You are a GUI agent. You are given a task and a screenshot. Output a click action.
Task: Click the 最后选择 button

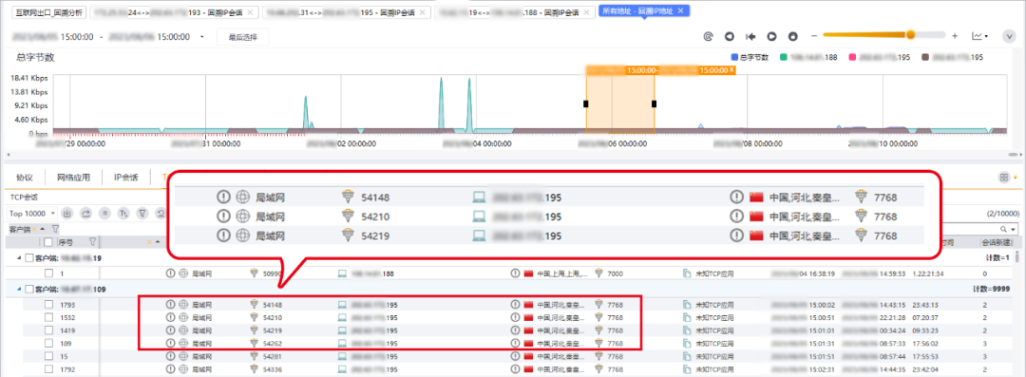pos(243,37)
